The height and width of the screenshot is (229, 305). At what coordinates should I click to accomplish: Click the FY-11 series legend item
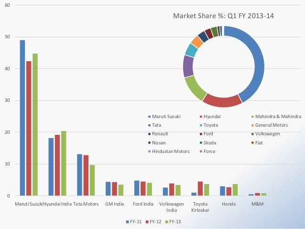click(x=134, y=222)
